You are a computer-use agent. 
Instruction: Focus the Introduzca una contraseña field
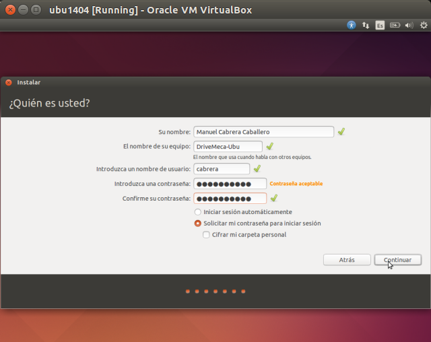point(230,184)
